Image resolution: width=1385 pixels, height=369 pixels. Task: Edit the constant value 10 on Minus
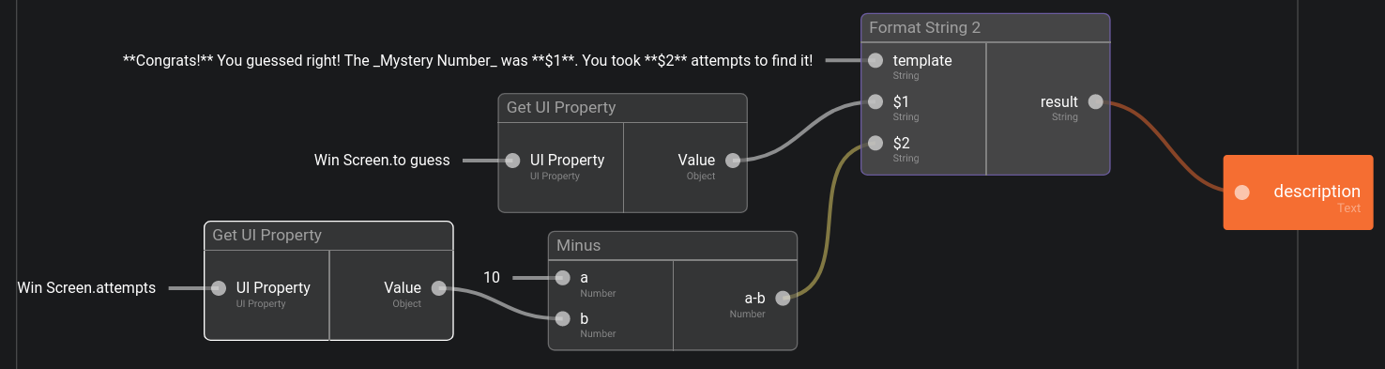(492, 277)
